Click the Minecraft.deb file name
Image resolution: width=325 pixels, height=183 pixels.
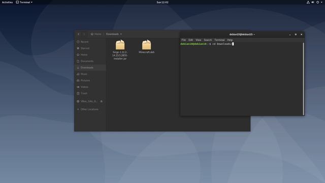coord(147,52)
